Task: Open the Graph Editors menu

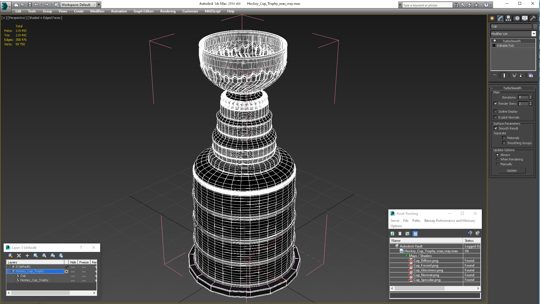Action: point(143,11)
